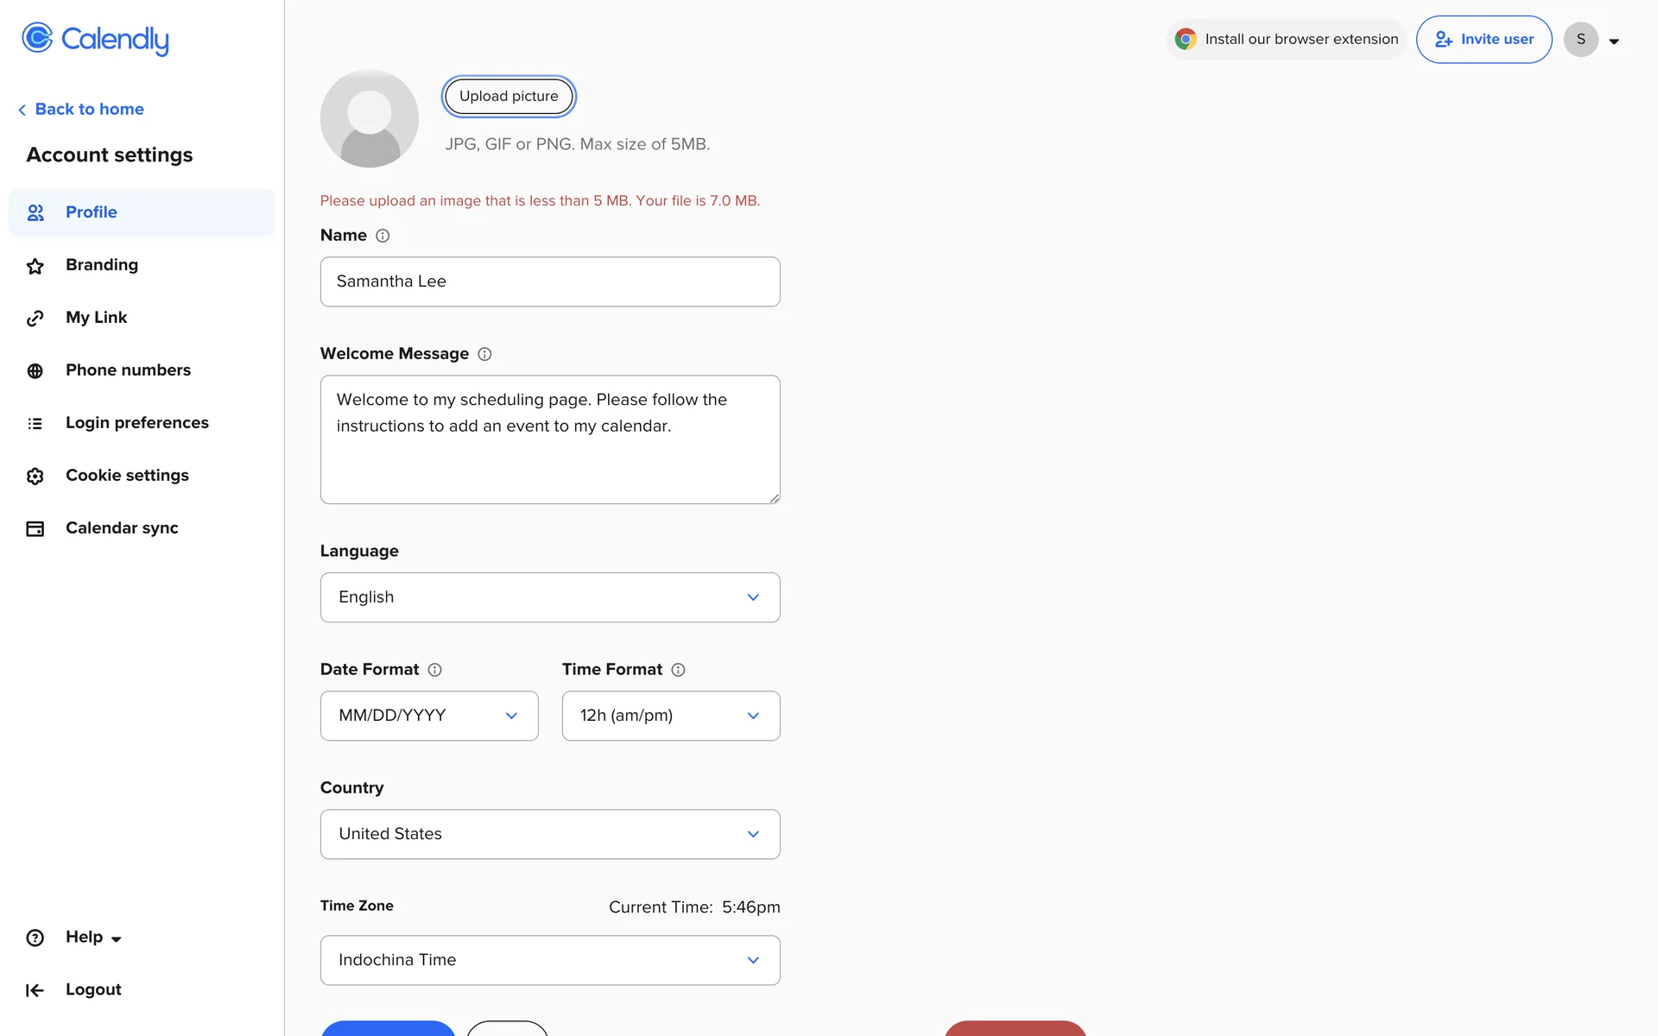1658x1036 pixels.
Task: Expand the Time Zone selector
Action: tap(550, 960)
